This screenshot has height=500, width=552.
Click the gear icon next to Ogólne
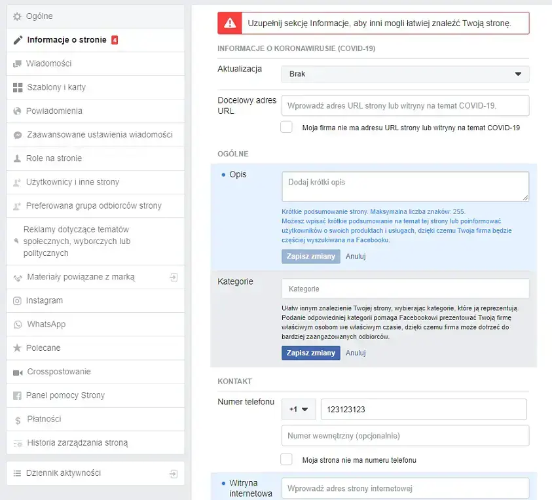click(x=18, y=16)
